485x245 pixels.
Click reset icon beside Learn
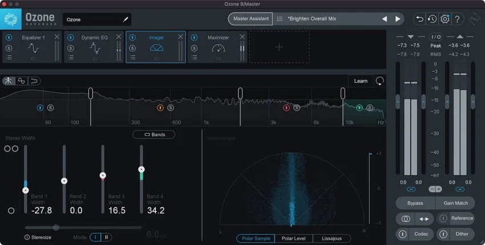point(380,81)
